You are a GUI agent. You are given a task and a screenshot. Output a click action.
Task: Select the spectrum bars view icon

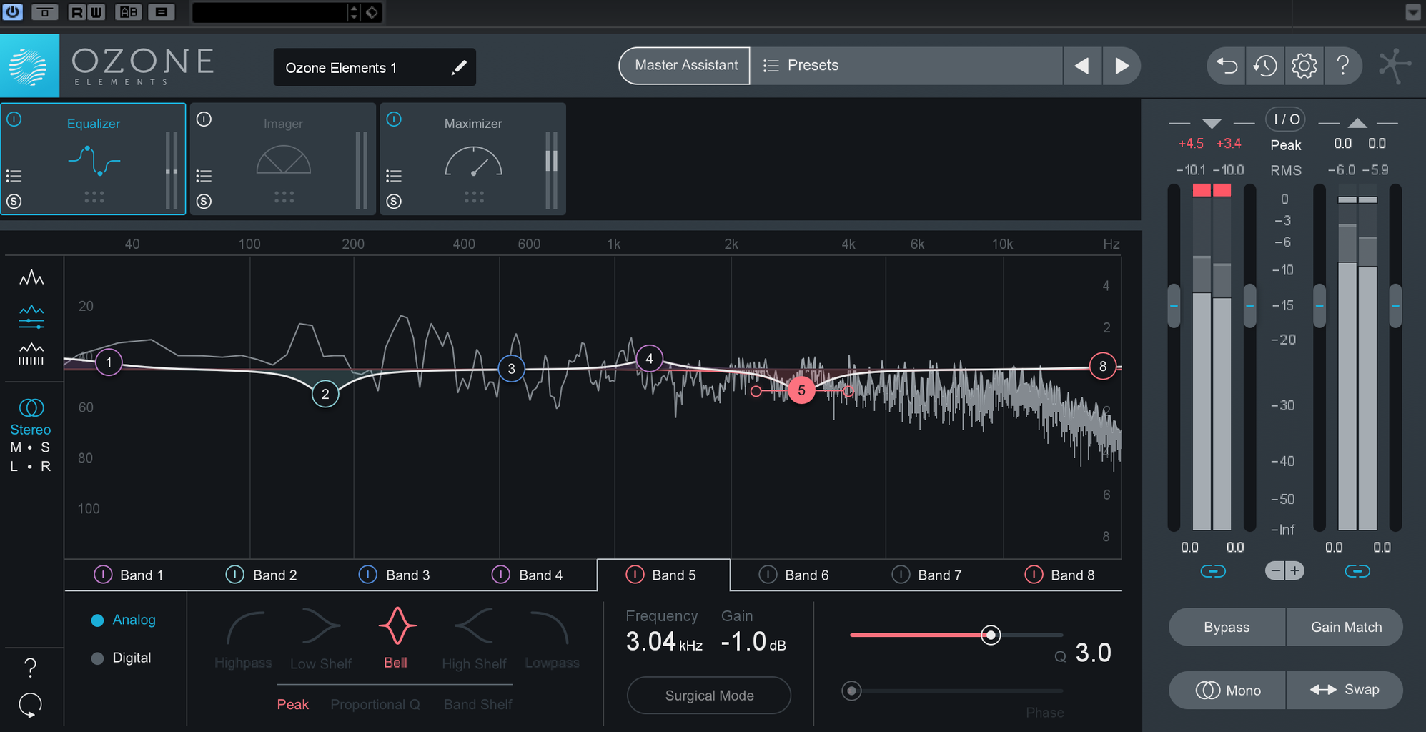pos(31,354)
